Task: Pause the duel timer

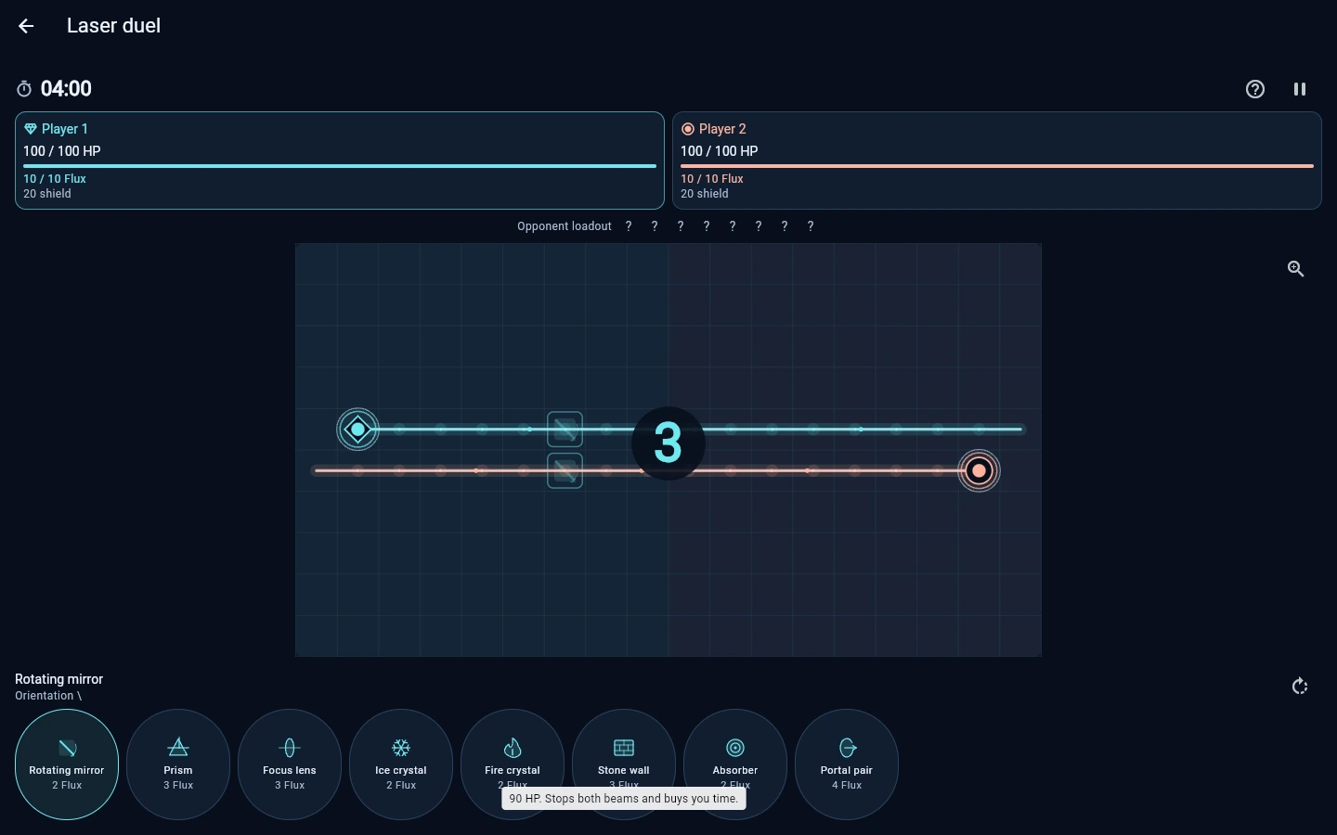Action: coord(1300,89)
